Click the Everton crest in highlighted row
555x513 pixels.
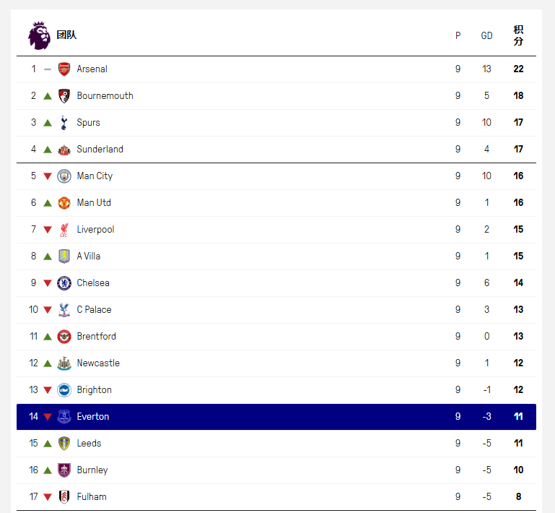[64, 417]
